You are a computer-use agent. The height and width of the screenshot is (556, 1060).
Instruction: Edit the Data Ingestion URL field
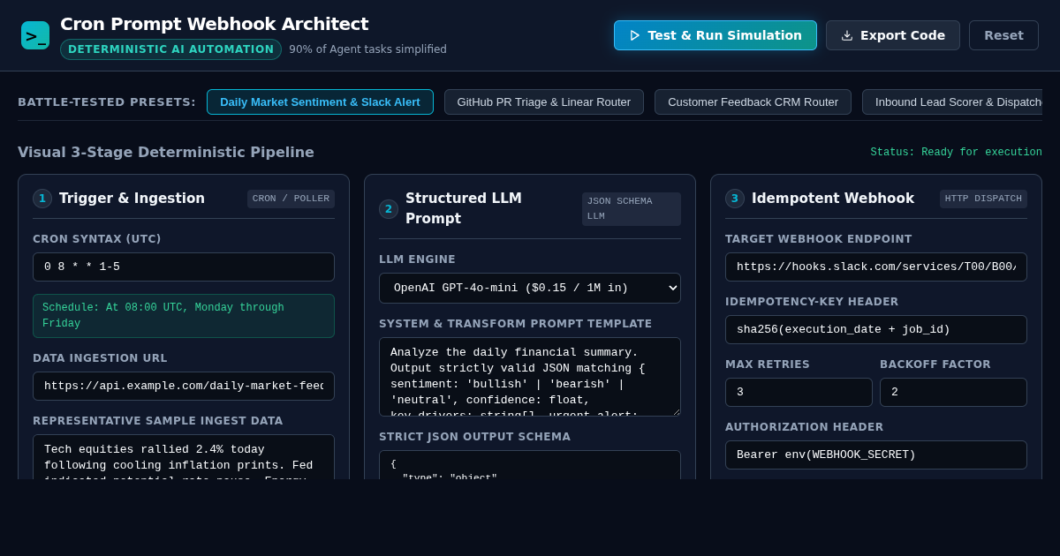pos(184,386)
